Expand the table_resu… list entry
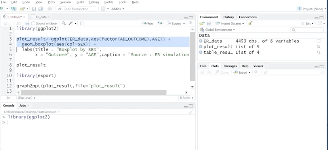 [x=201, y=52]
